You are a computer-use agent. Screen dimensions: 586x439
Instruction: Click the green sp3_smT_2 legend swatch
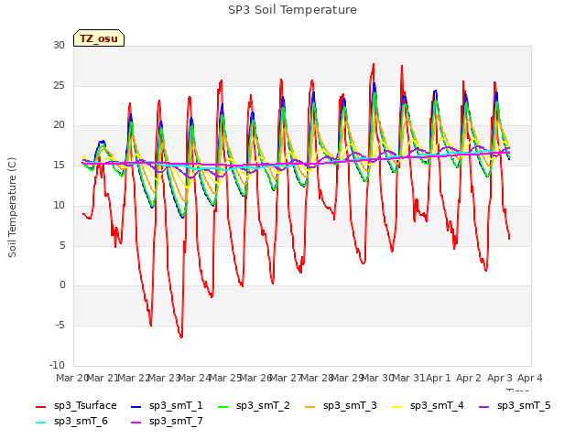coord(223,406)
